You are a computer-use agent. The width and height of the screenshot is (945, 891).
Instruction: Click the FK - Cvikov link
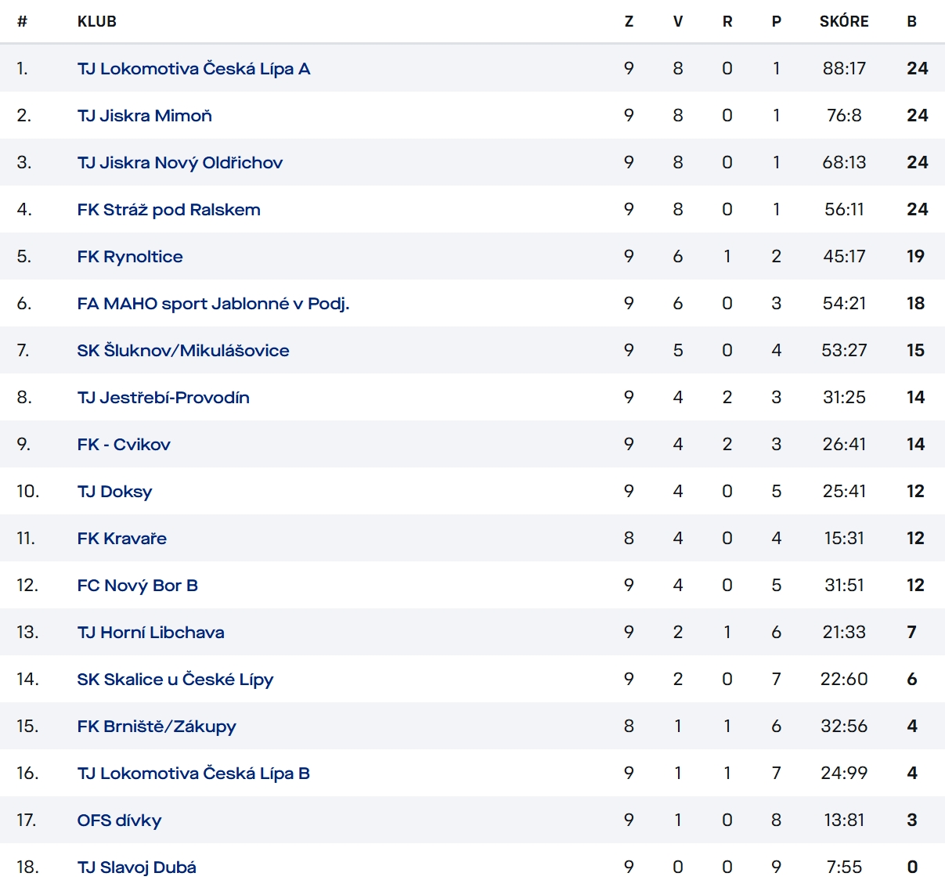tap(124, 445)
